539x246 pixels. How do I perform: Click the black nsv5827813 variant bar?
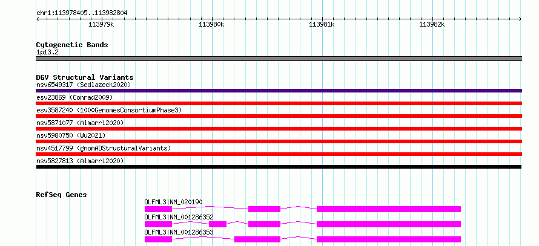pyautogui.click(x=279, y=167)
